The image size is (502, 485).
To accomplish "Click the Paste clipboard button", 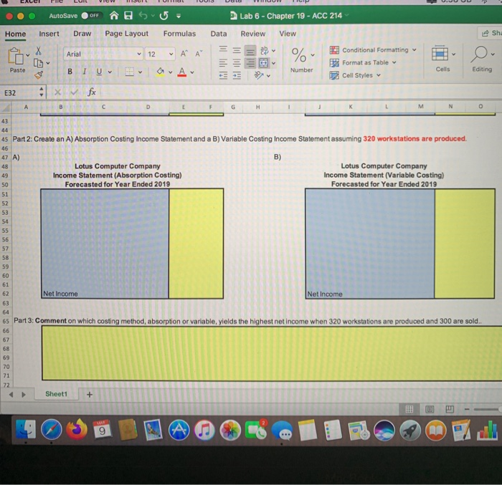I will (16, 61).
